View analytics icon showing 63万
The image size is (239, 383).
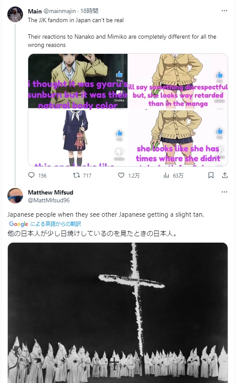coord(174,175)
